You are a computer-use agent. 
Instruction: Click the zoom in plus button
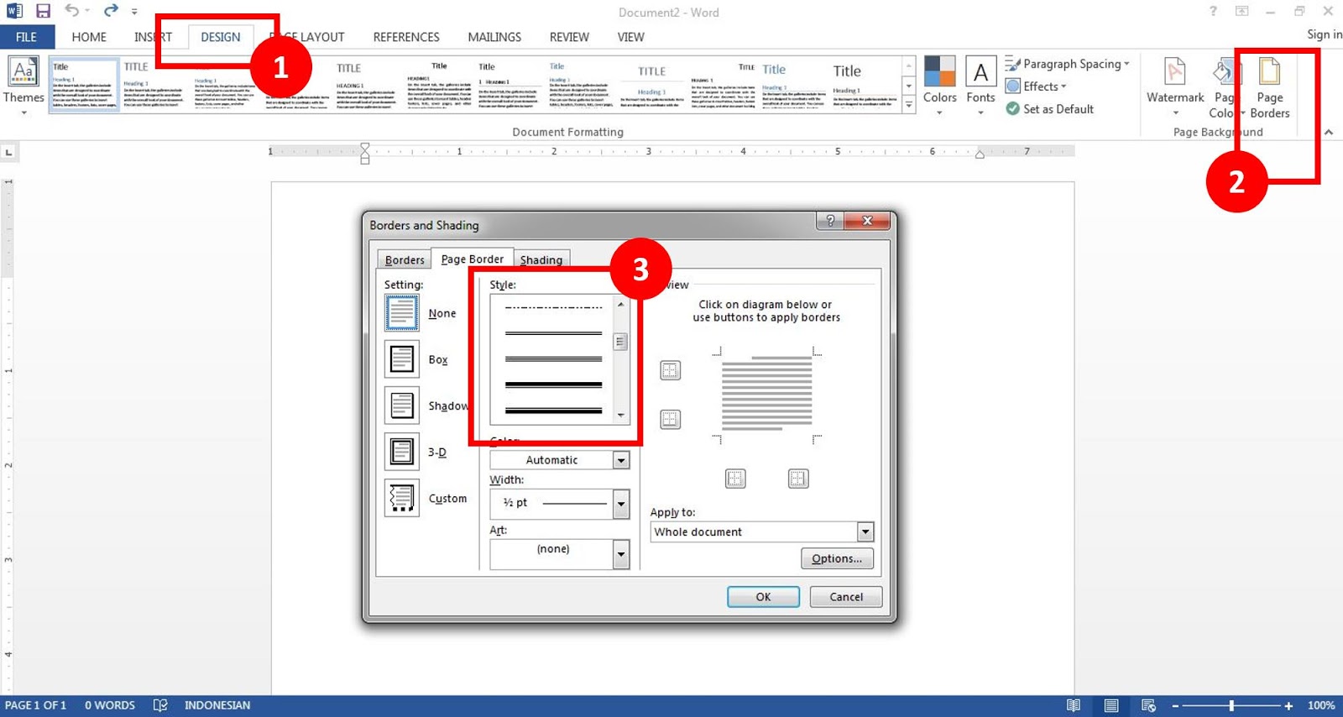(1288, 705)
